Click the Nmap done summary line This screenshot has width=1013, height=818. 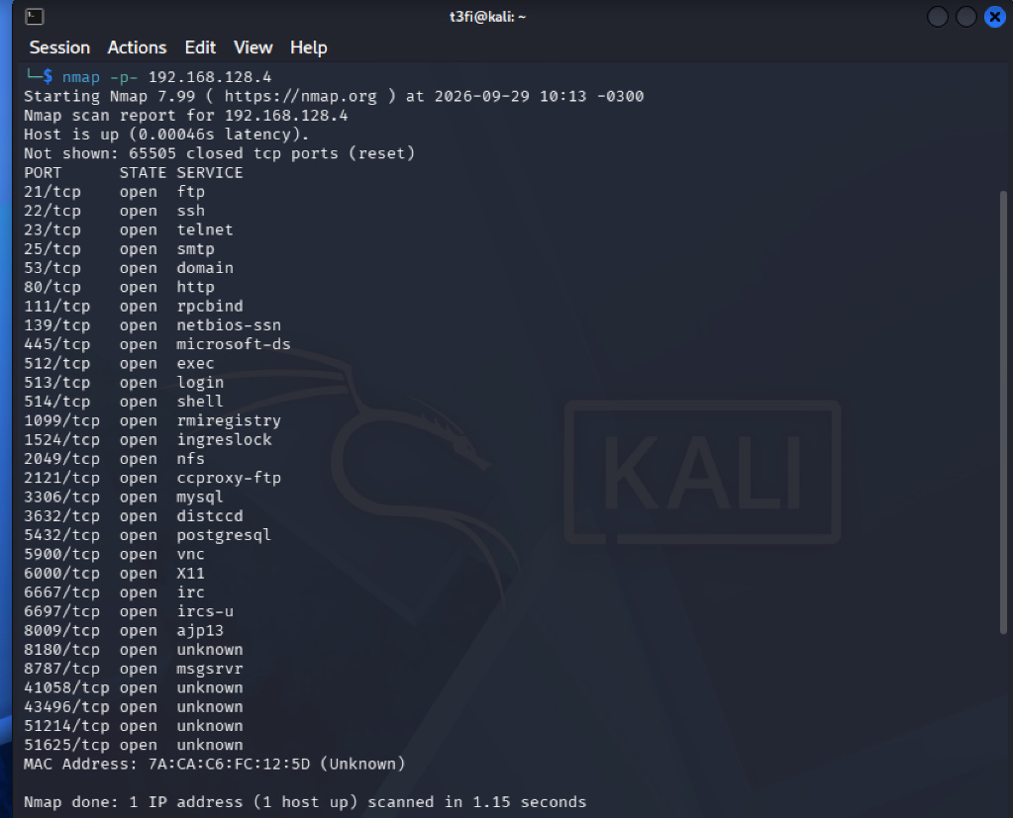[x=305, y=802]
